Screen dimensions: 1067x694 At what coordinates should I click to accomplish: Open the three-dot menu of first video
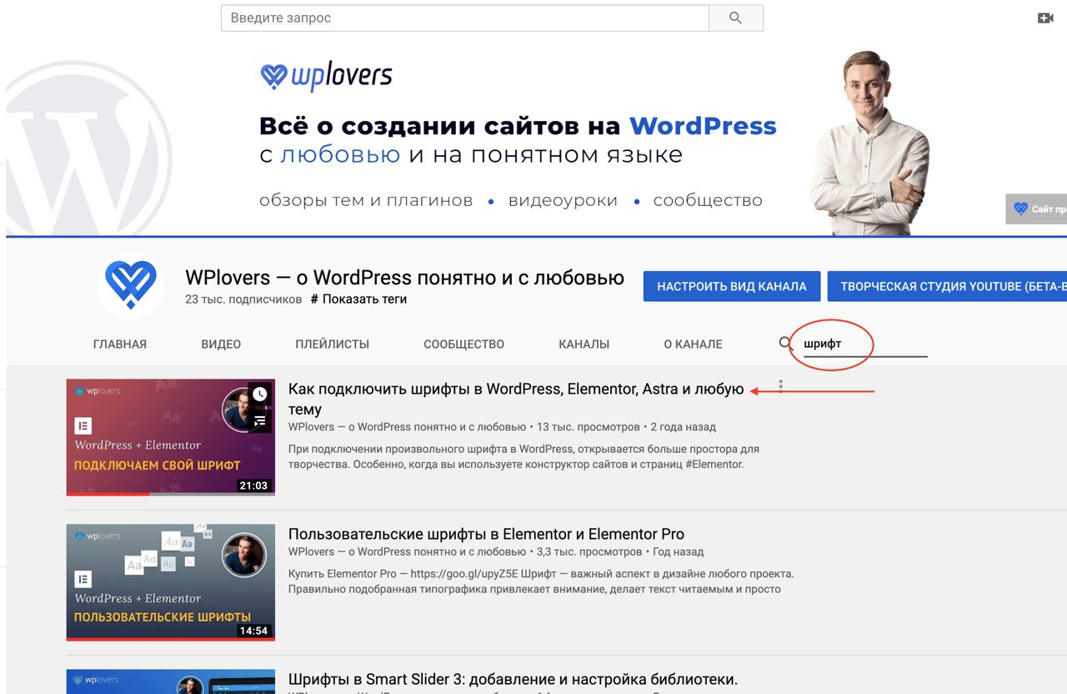pos(780,385)
